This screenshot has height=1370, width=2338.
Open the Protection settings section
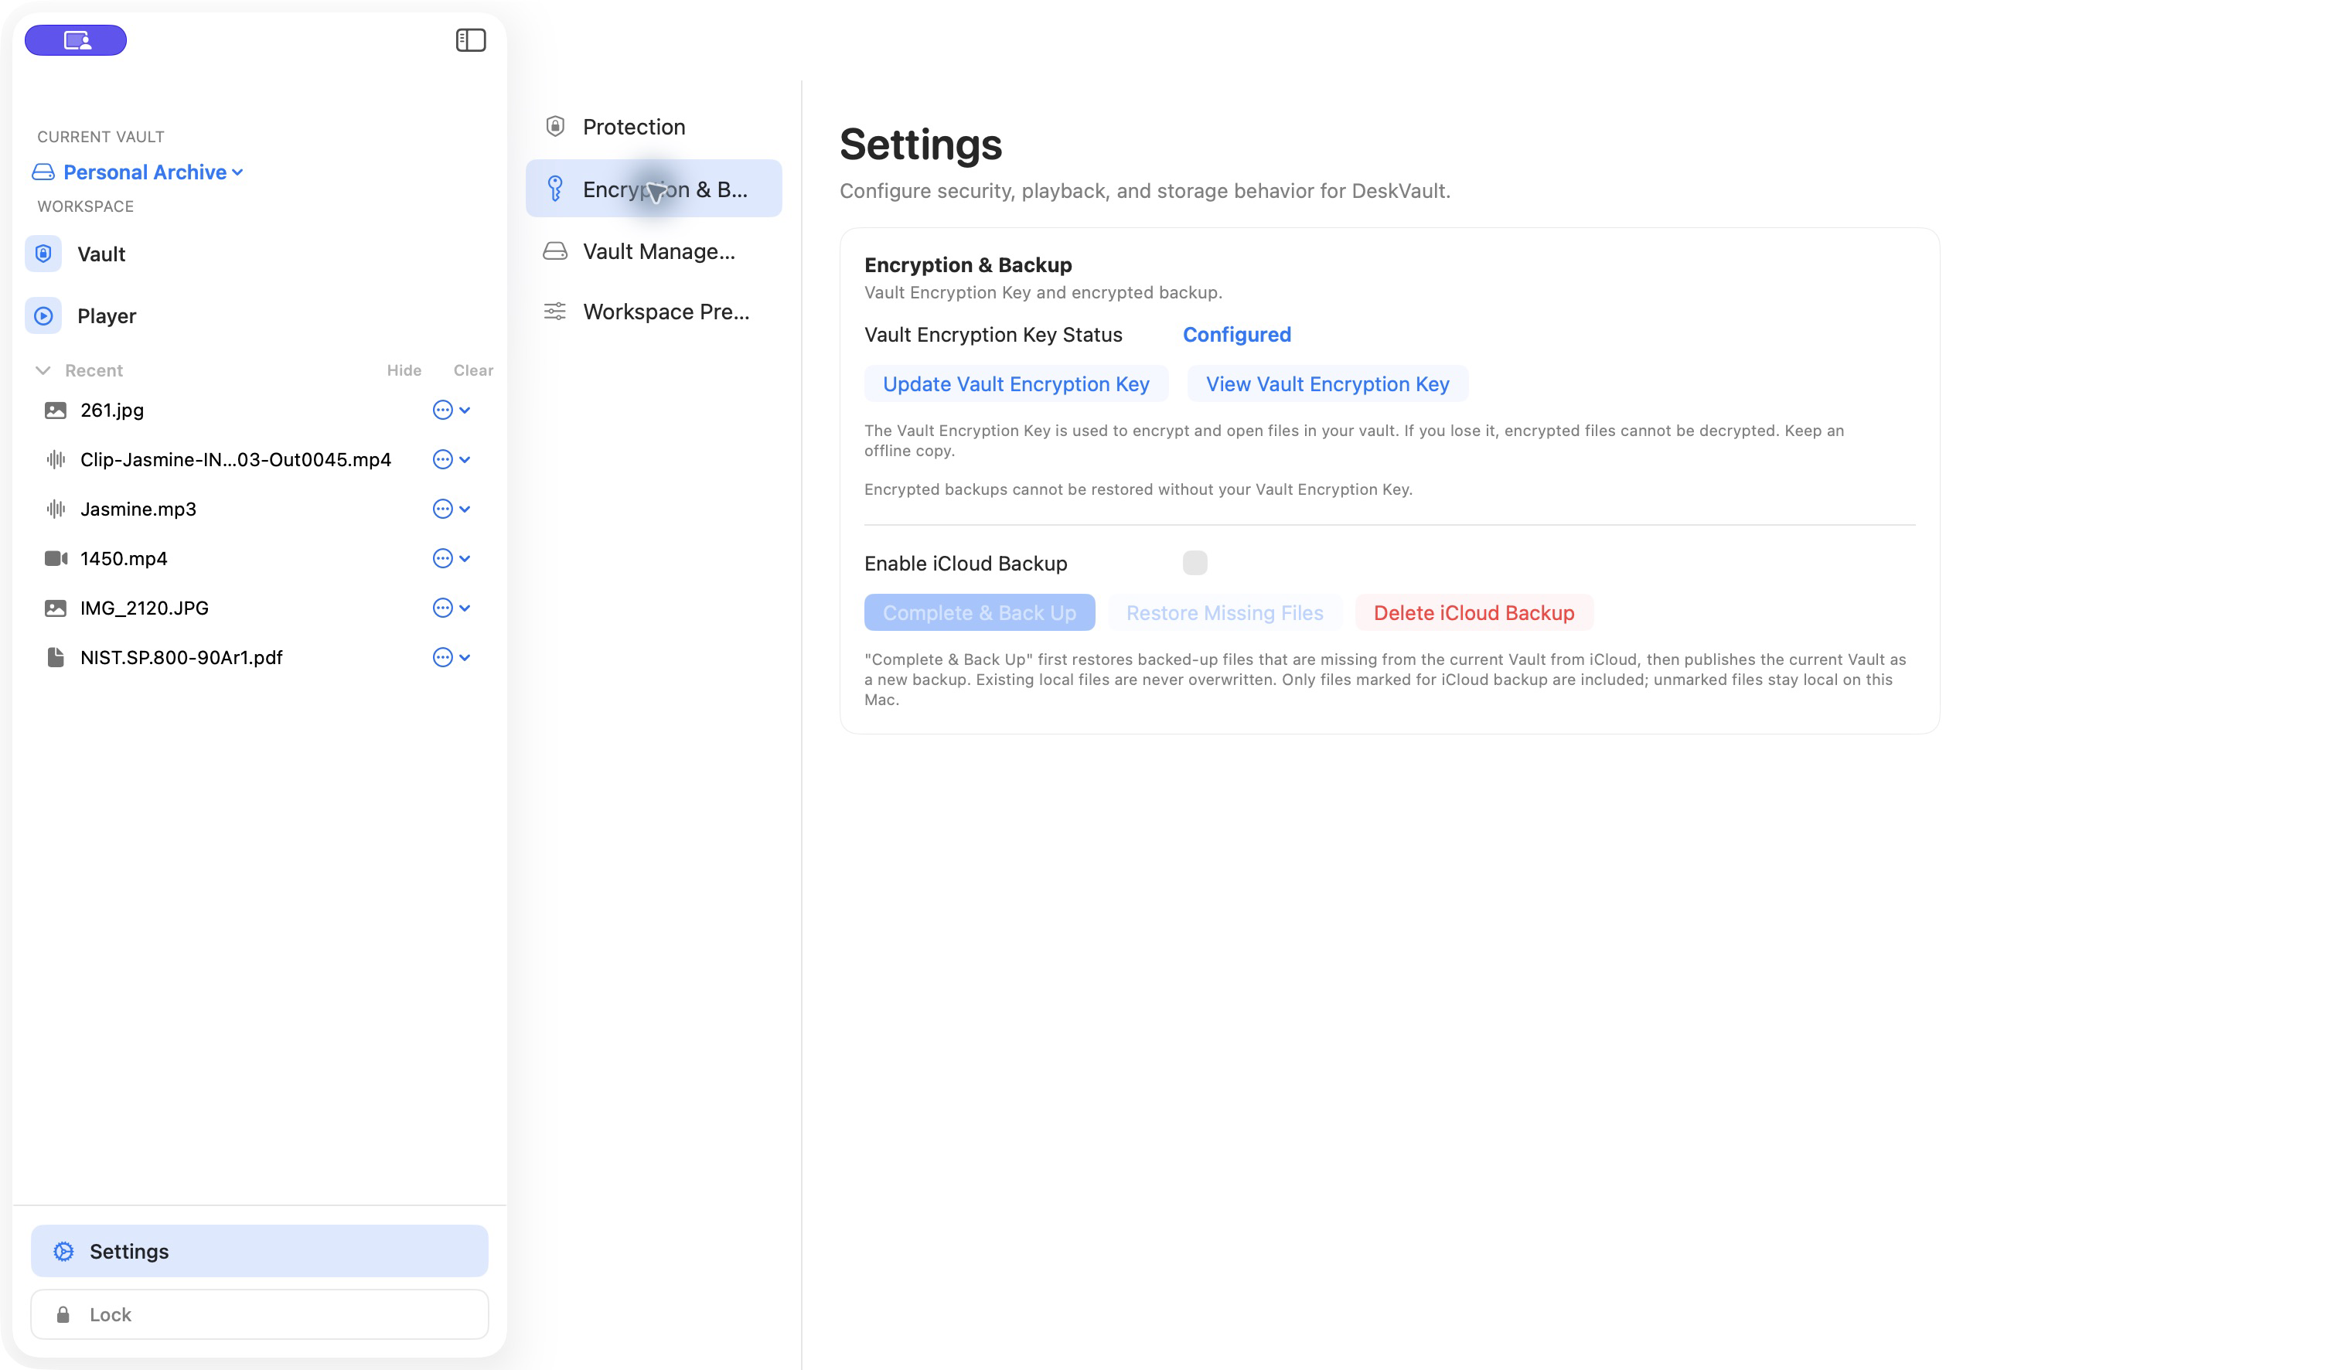click(653, 126)
